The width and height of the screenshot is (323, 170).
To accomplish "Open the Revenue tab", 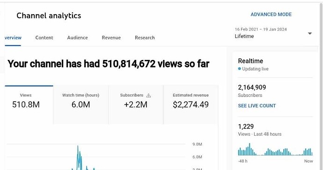I will [111, 38].
